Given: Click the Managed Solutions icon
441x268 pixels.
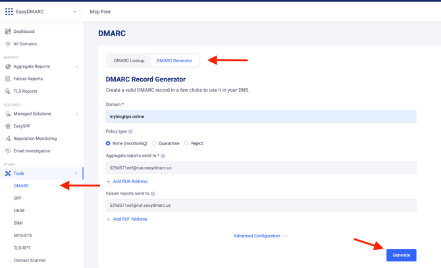Looking at the screenshot, I should click(8, 114).
